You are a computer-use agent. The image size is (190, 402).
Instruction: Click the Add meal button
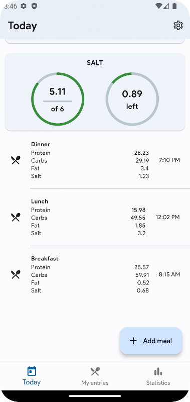151,341
